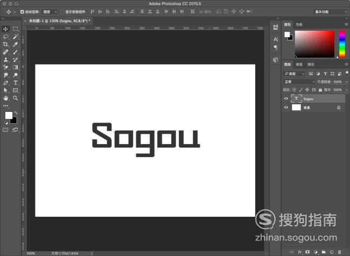Toggle type layer filter T icon

(x=325, y=74)
